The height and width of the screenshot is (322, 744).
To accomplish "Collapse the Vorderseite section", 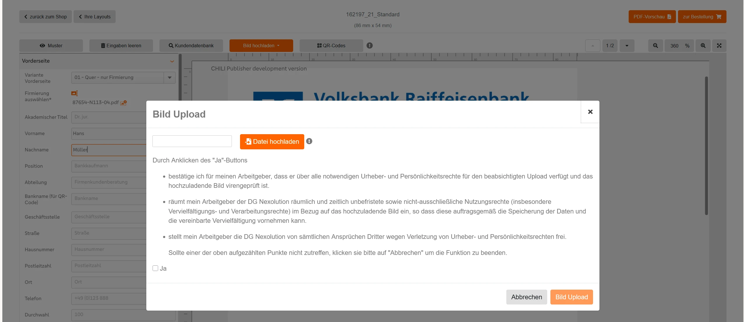I will tap(172, 61).
